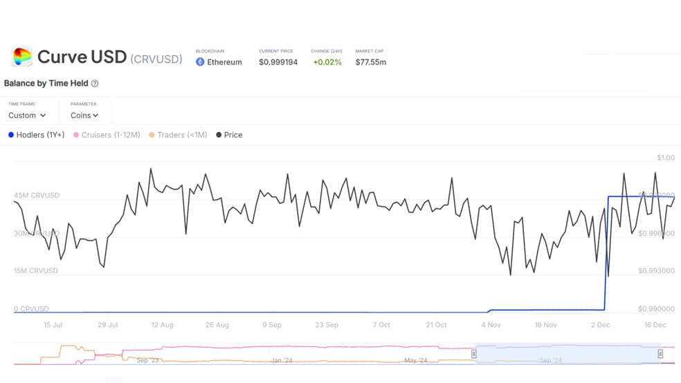Toggle the Traders (<1M) legend series
This screenshot has height=383, width=681.
coord(178,135)
